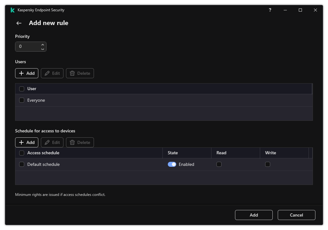Select all users via the User header checkbox

[x=22, y=89]
